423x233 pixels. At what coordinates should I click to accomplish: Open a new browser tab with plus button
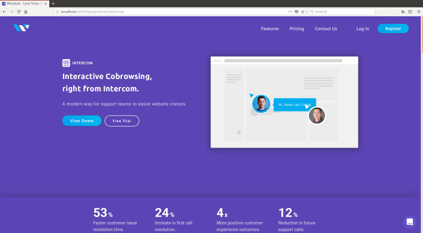pyautogui.click(x=53, y=3)
